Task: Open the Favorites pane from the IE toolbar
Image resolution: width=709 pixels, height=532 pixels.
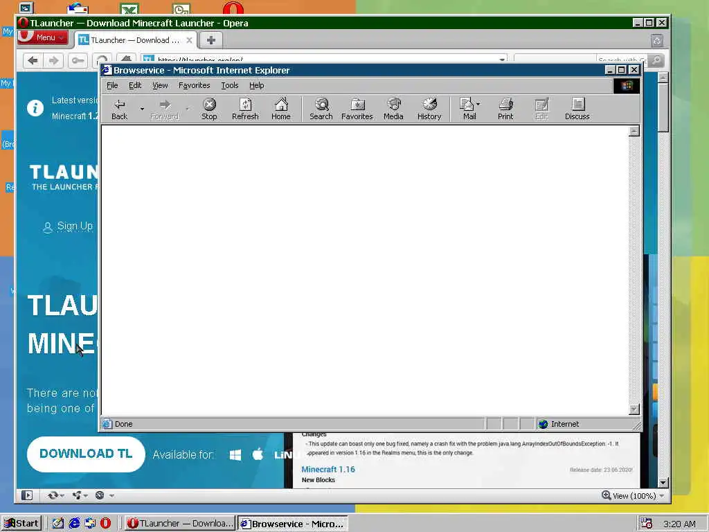Action: tap(357, 109)
